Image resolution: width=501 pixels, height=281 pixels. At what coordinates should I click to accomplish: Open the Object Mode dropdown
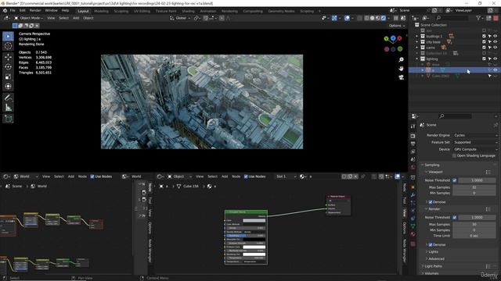[x=28, y=18]
